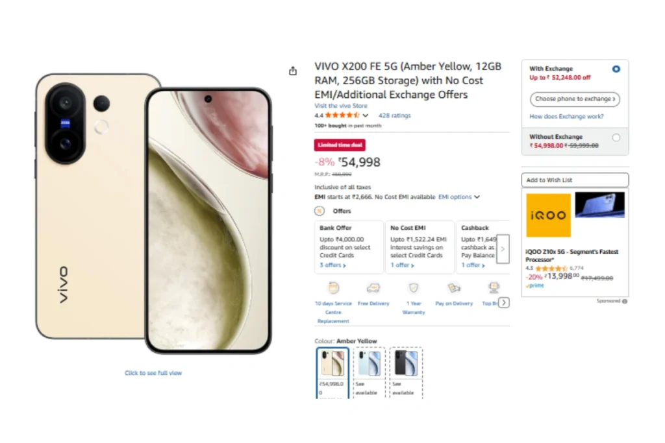Click the 1 Year Warranty shield icon

pyautogui.click(x=413, y=288)
